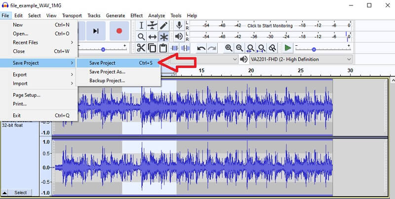Click the Cut scissors icon

pos(141,48)
